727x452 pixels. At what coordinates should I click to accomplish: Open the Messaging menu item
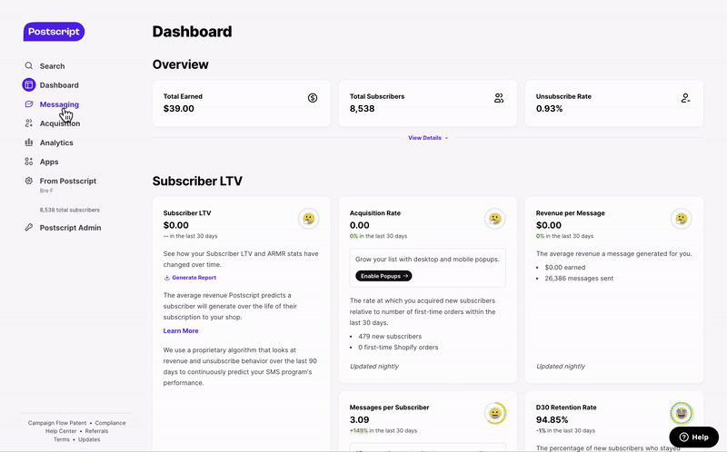click(59, 104)
